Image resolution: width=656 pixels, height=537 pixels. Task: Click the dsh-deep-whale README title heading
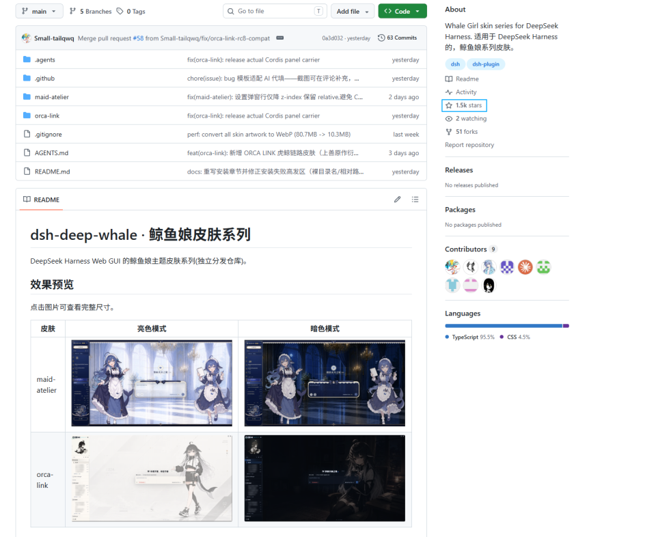coord(140,234)
